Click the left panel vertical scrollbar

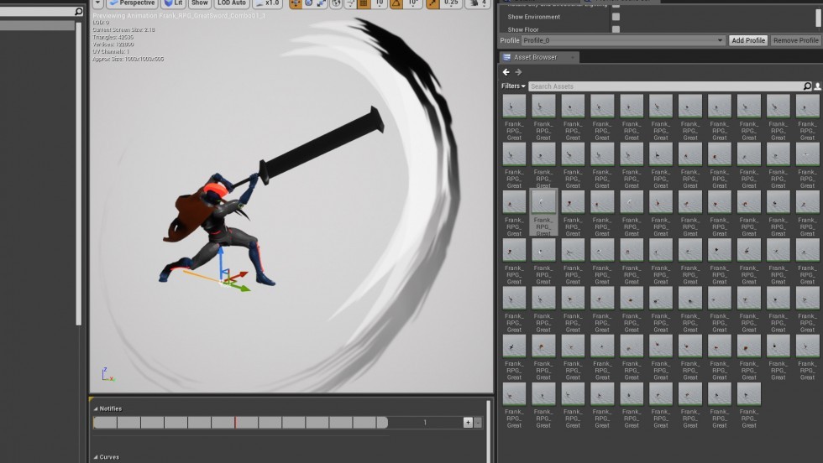coord(78,173)
